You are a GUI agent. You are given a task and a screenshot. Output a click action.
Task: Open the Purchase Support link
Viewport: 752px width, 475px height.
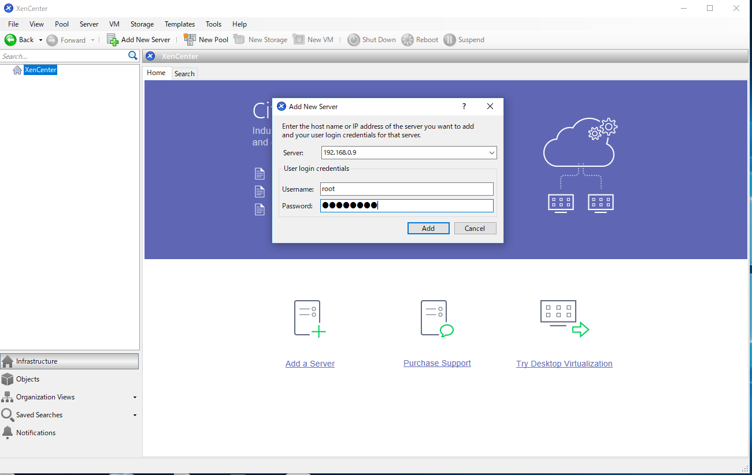pos(436,364)
